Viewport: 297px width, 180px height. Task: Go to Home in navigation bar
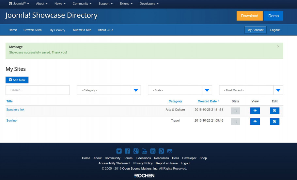[13, 30]
